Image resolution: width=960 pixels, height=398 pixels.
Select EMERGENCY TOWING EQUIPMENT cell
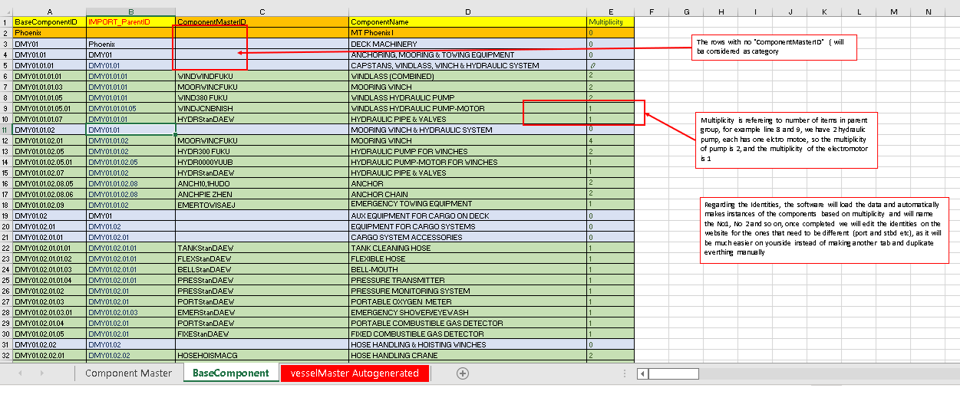coord(467,205)
